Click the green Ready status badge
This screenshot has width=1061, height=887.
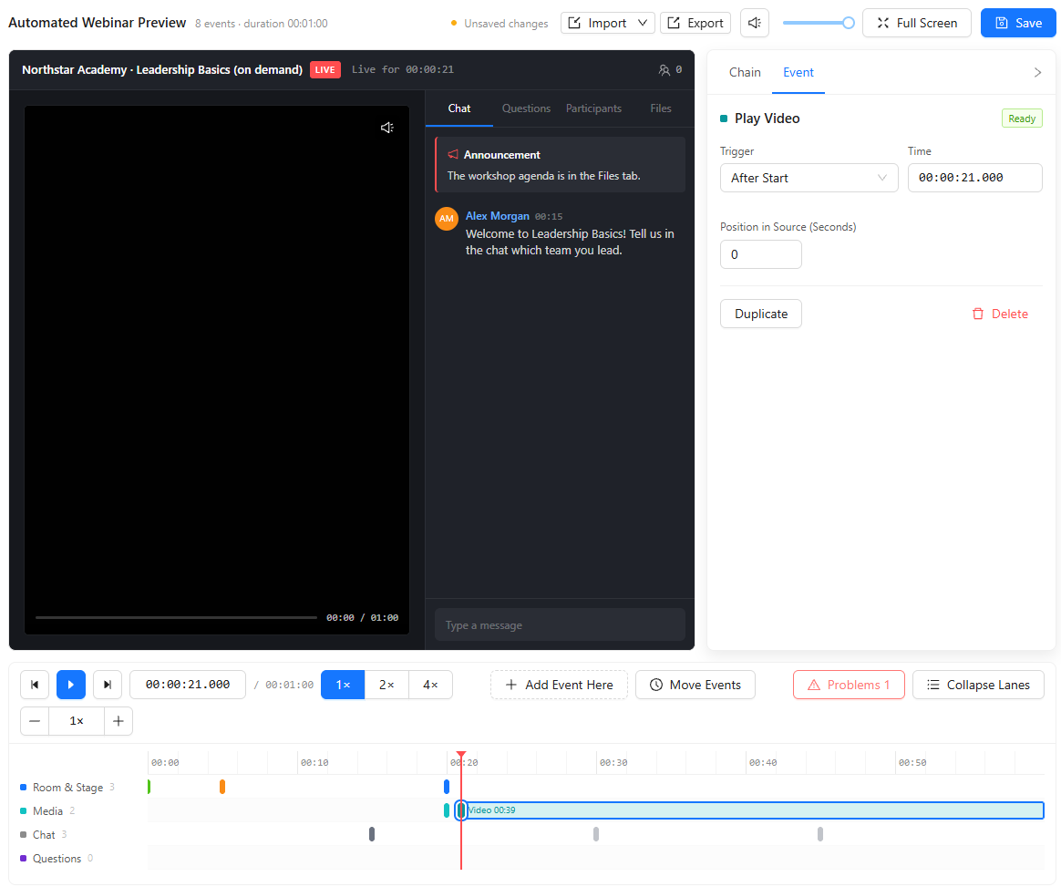tap(1022, 119)
